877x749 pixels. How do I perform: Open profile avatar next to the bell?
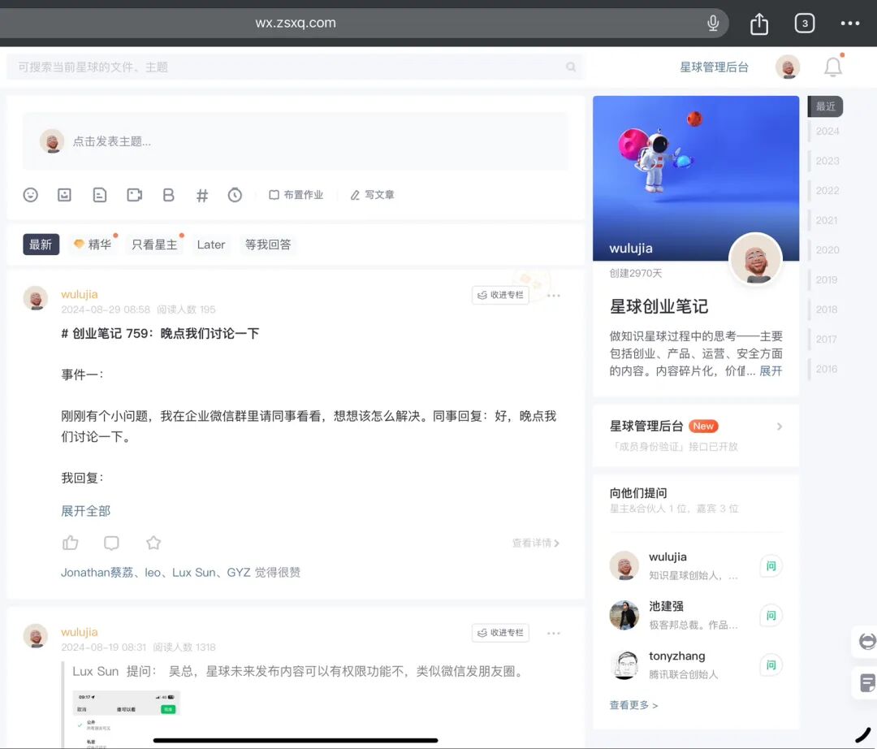788,67
